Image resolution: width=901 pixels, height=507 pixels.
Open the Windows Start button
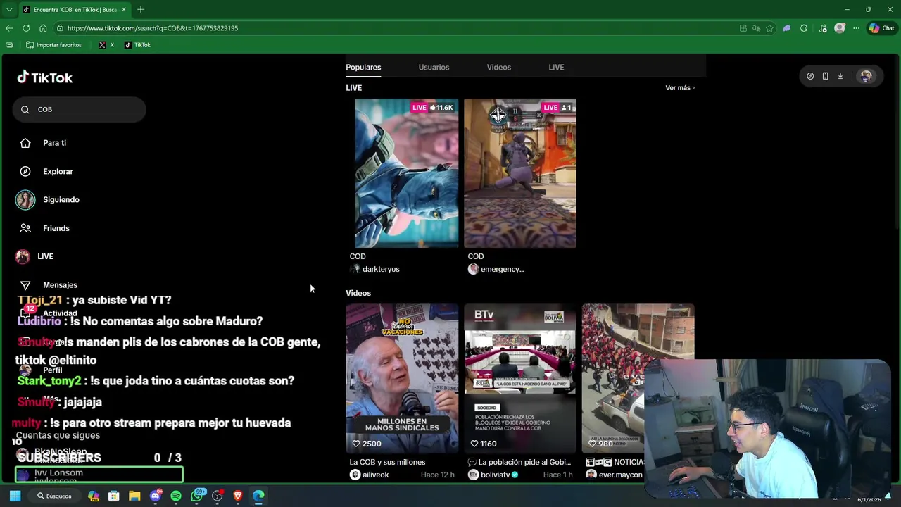(15, 496)
